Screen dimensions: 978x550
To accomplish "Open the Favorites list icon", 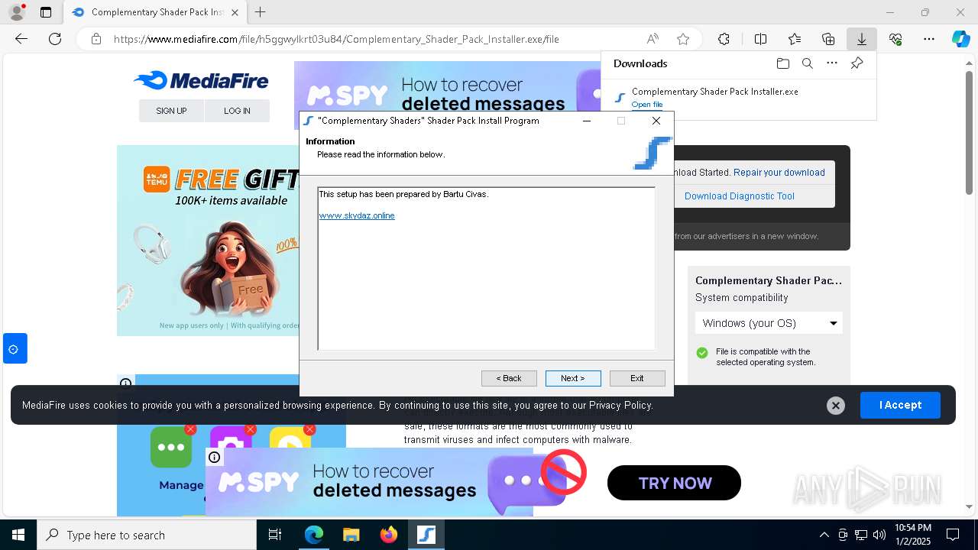I will pyautogui.click(x=795, y=39).
